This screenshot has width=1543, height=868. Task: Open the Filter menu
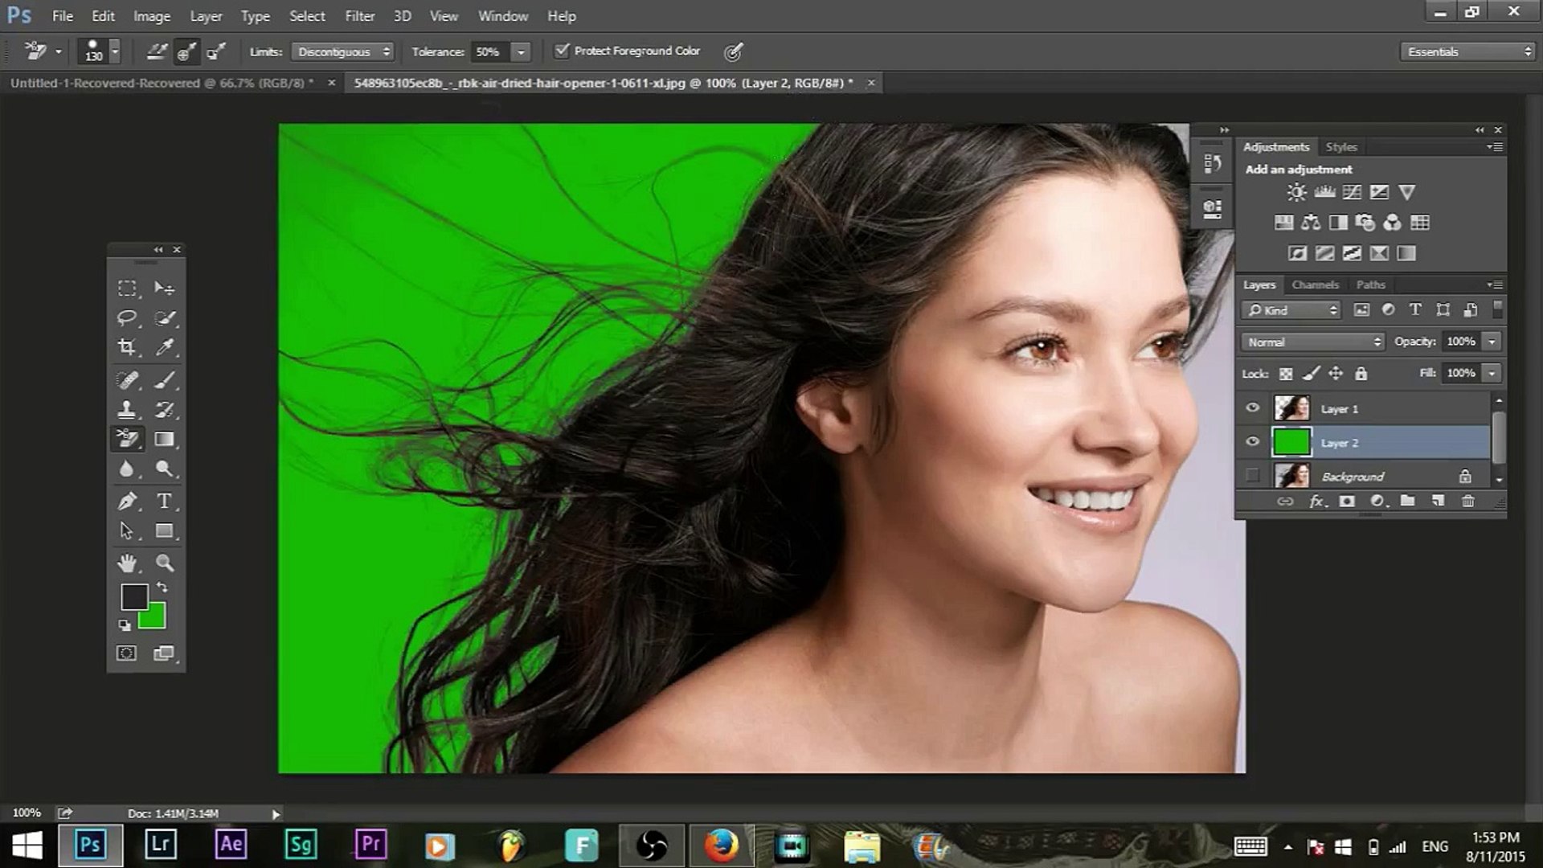point(360,15)
